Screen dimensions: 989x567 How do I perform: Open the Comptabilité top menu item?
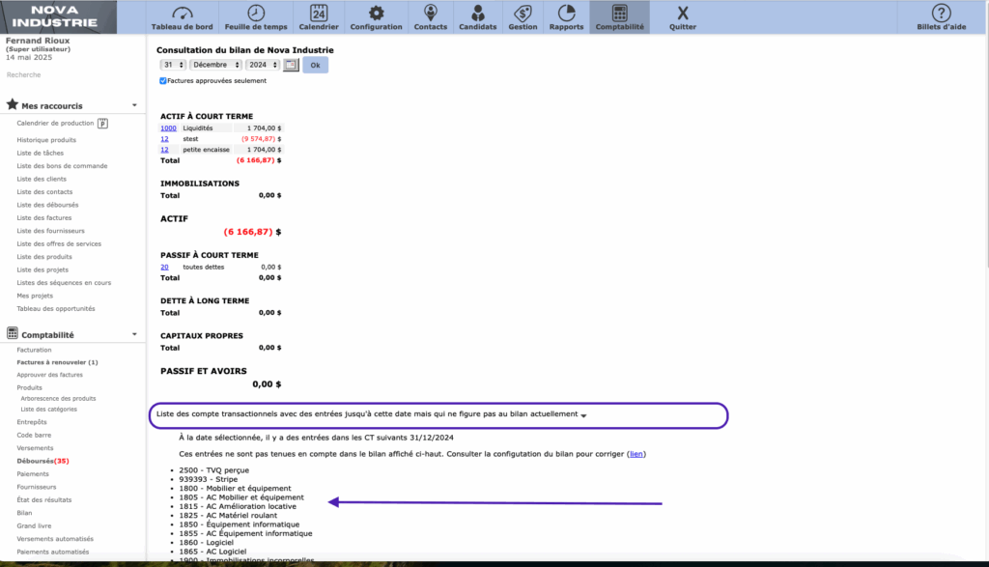click(x=619, y=16)
